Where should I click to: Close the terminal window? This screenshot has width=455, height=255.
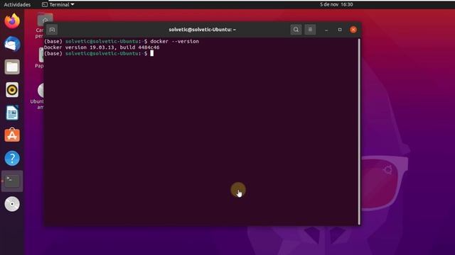click(x=353, y=30)
